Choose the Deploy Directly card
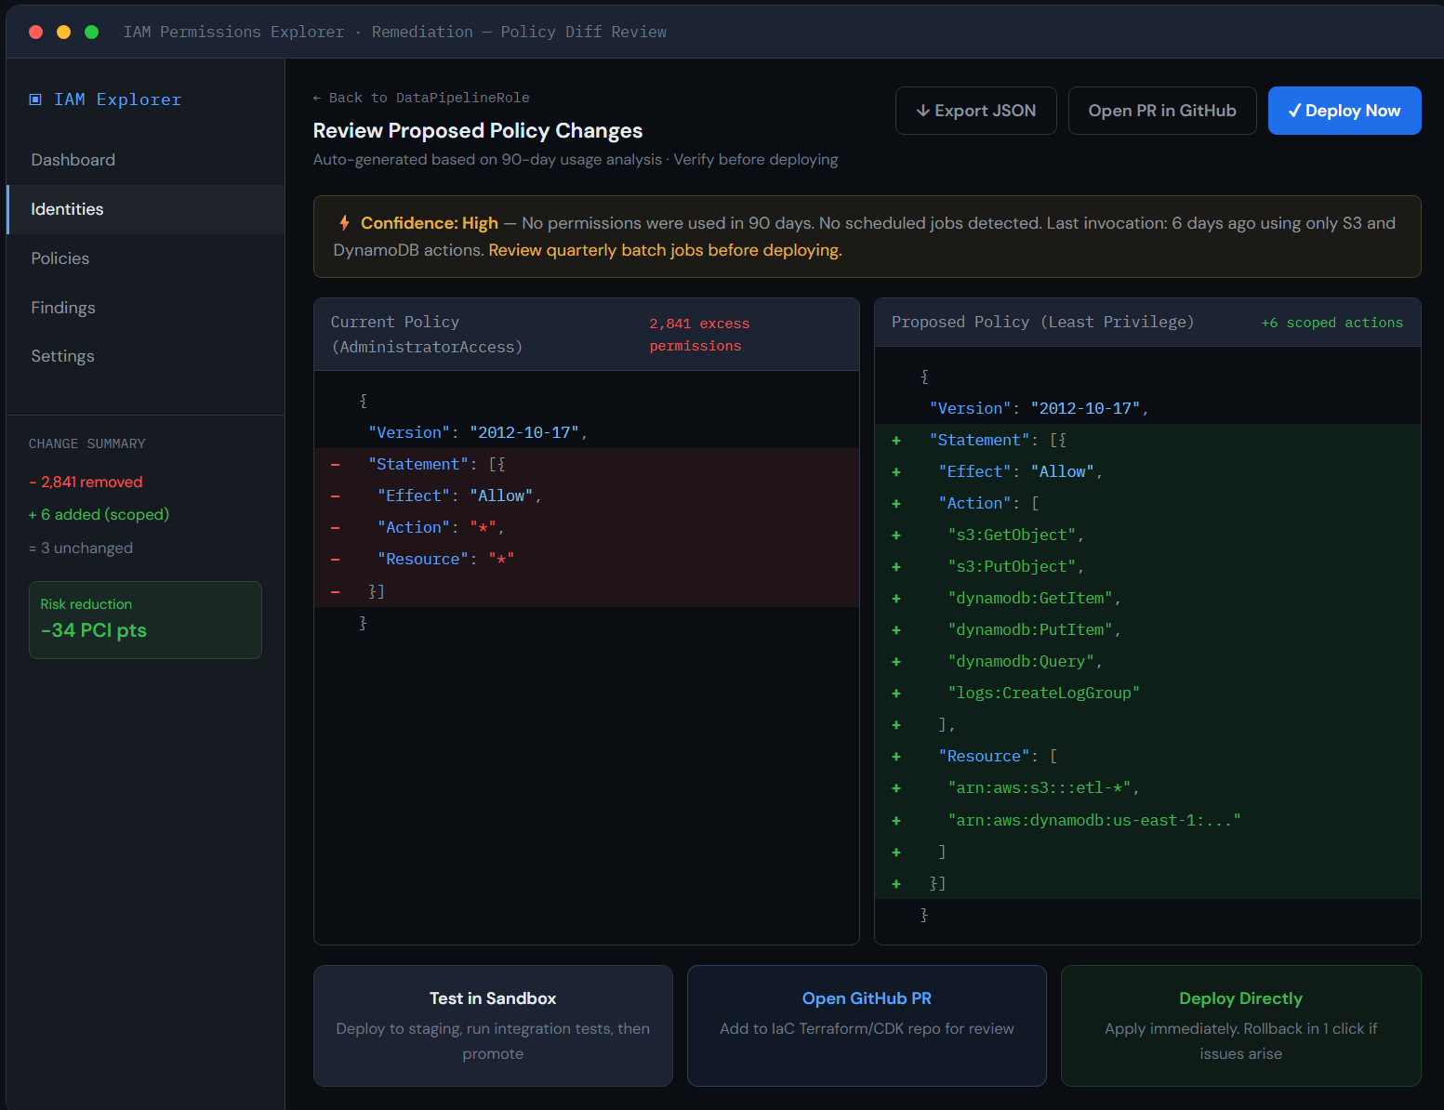Screen dimensions: 1444x1110 click(x=1240, y=1025)
